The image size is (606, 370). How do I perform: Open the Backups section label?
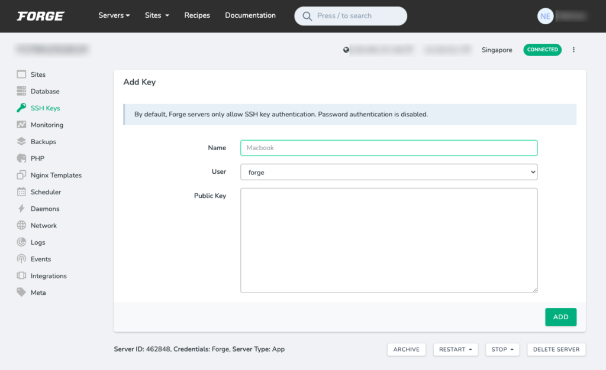coord(43,142)
